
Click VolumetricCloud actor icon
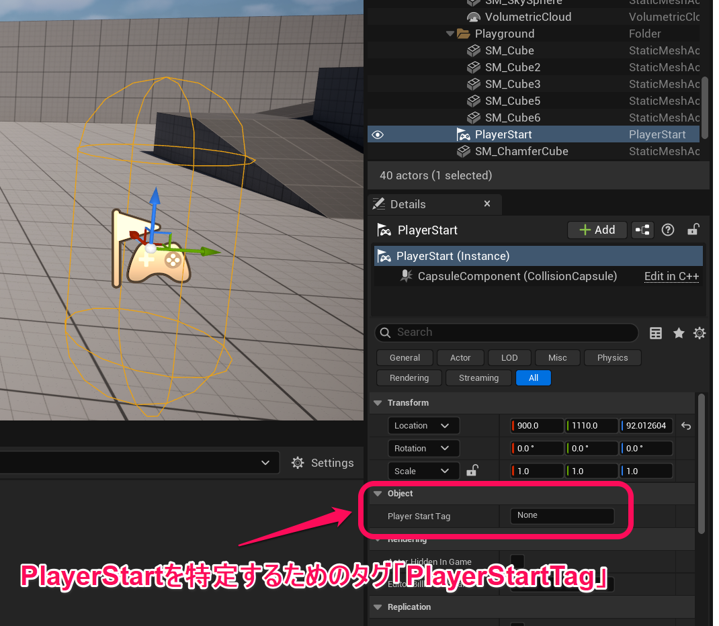pyautogui.click(x=474, y=17)
